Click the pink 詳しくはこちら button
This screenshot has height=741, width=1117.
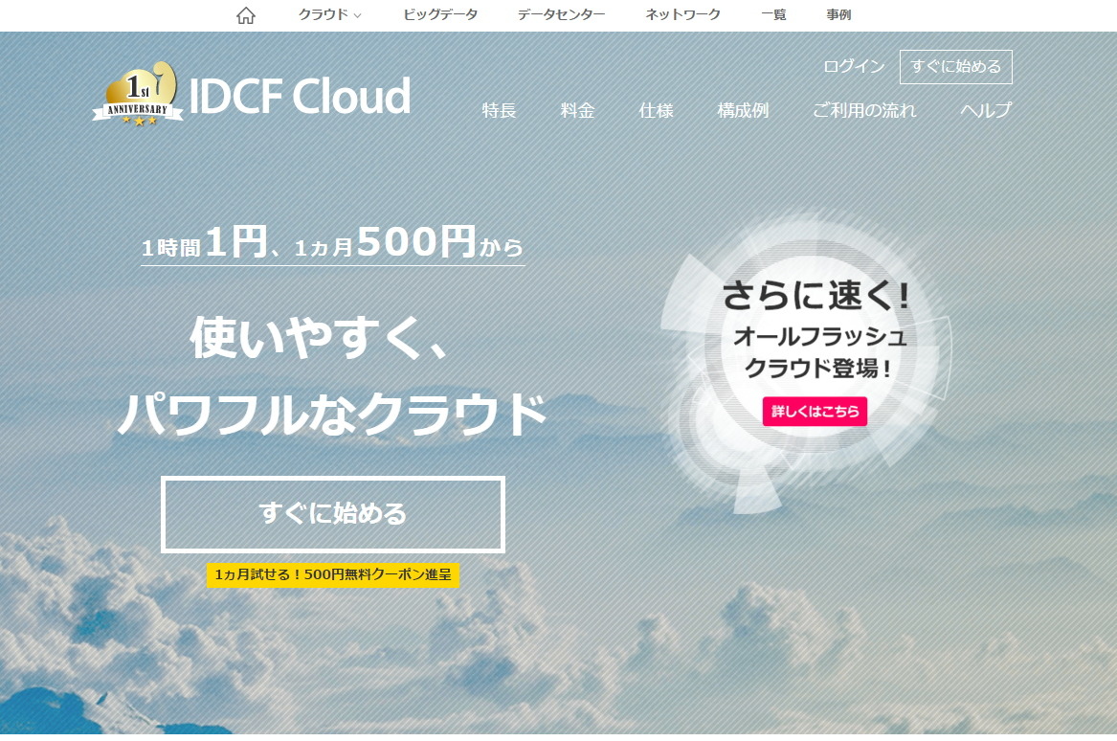(815, 411)
